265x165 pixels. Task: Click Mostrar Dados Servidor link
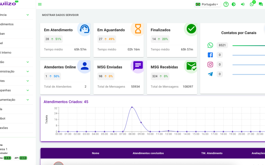(x=60, y=15)
